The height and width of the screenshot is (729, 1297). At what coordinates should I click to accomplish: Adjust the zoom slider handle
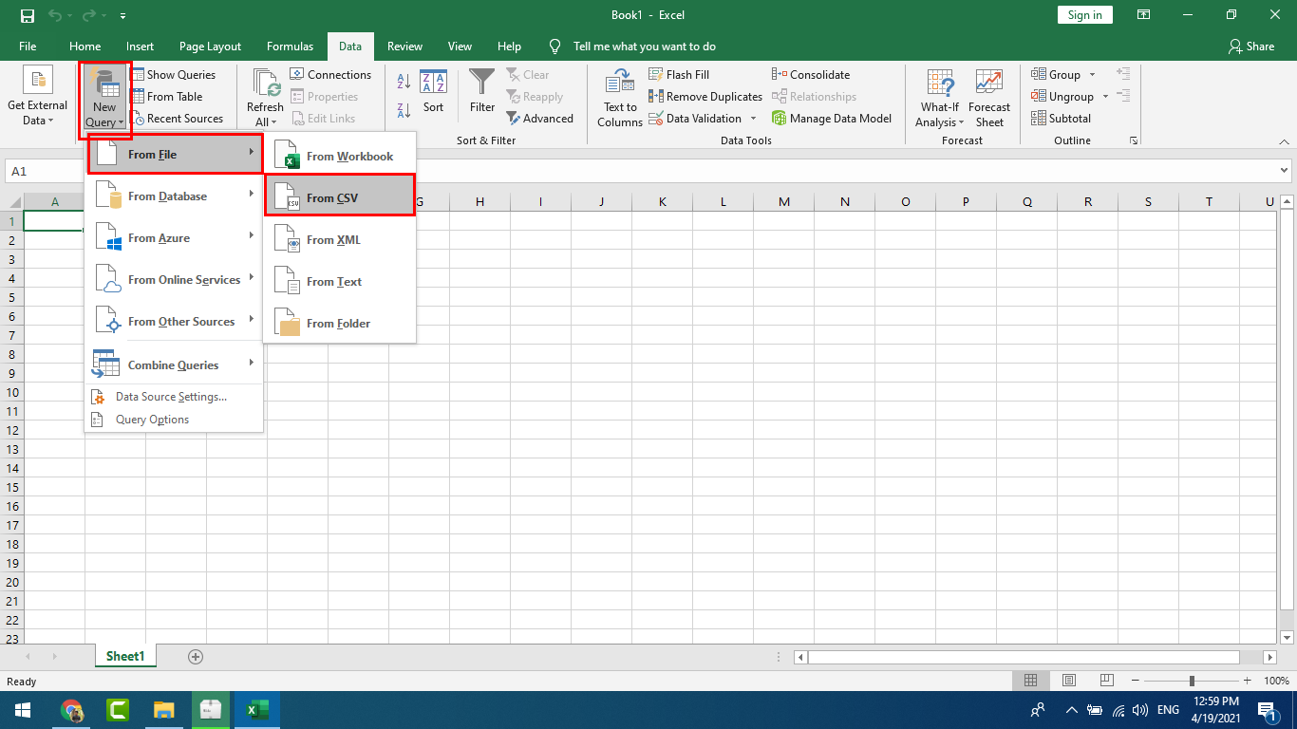1192,681
